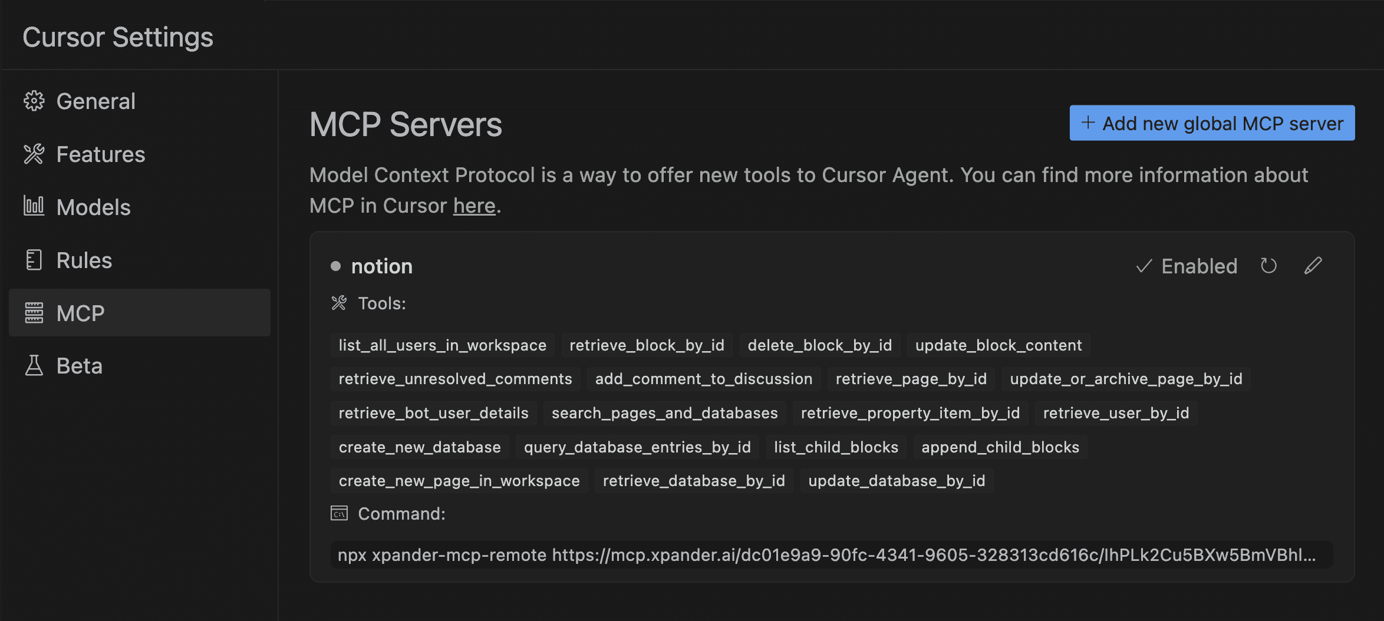Open the General settings tab
1384x621 pixels.
point(140,101)
